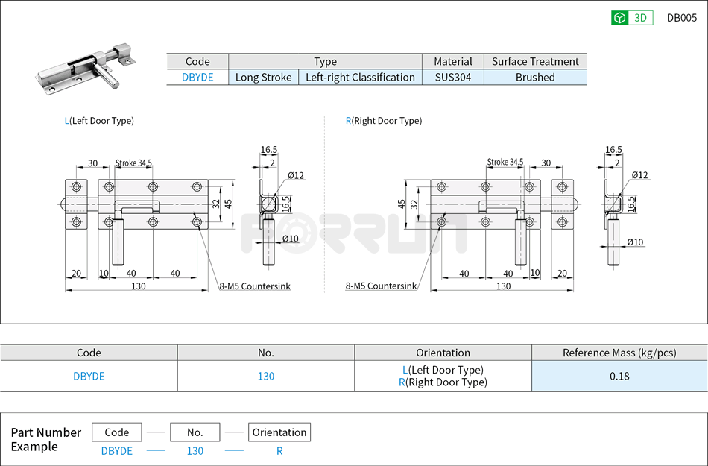
Task: Select orientation R in the example
Action: pos(279,451)
